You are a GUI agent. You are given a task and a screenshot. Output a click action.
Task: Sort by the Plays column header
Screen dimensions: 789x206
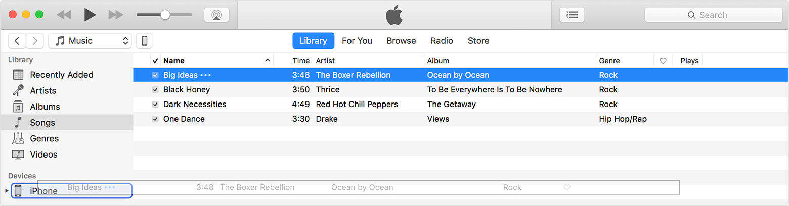pos(689,61)
